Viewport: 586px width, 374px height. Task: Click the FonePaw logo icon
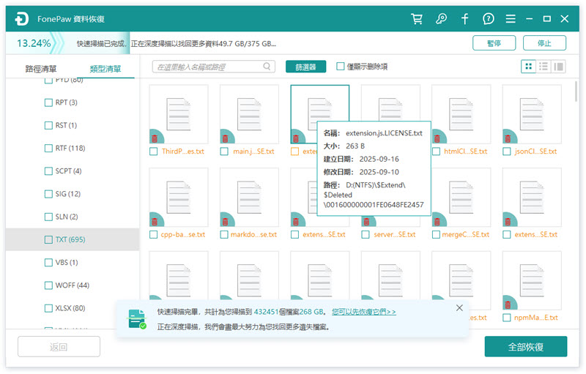22,18
